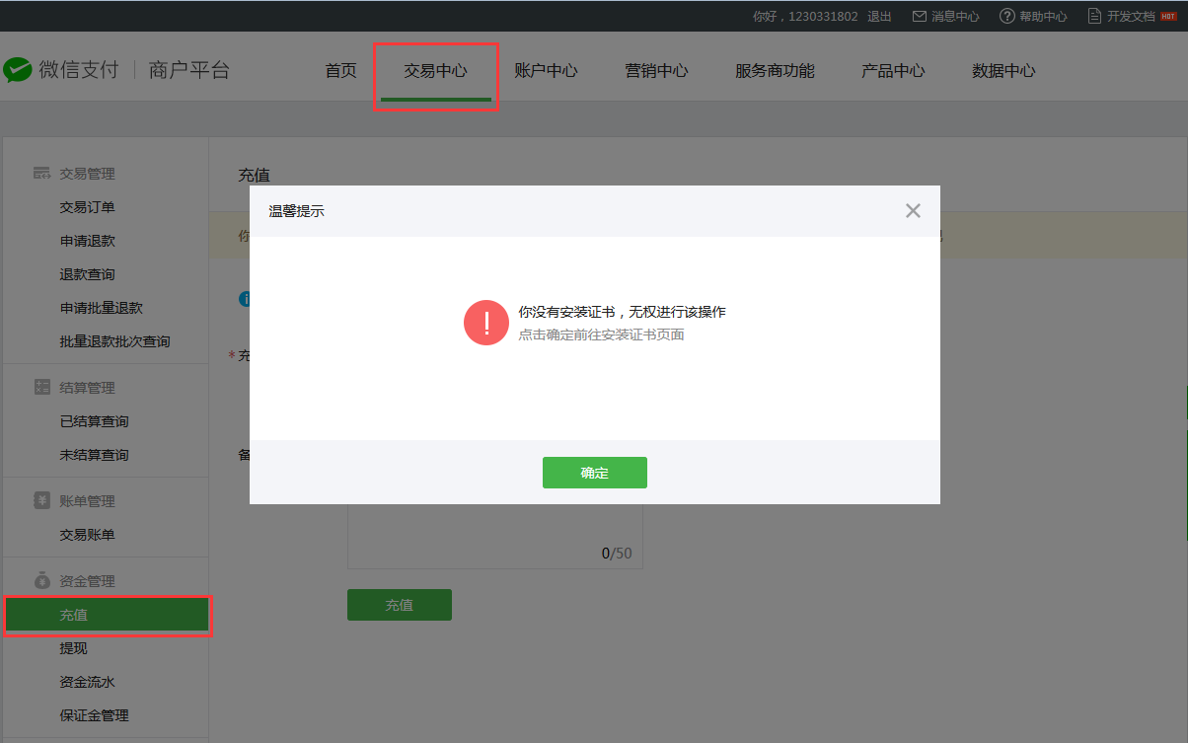This screenshot has width=1188, height=743.
Task: Click the 退出 logout link
Action: coord(879,17)
